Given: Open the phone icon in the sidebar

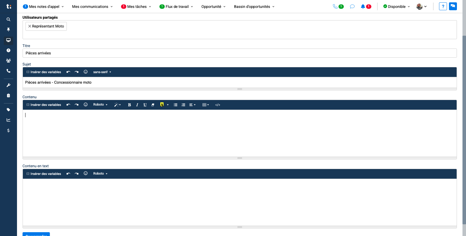Looking at the screenshot, I should click(x=8, y=71).
